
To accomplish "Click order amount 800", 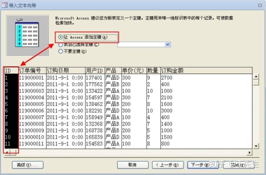I will click(x=165, y=144).
